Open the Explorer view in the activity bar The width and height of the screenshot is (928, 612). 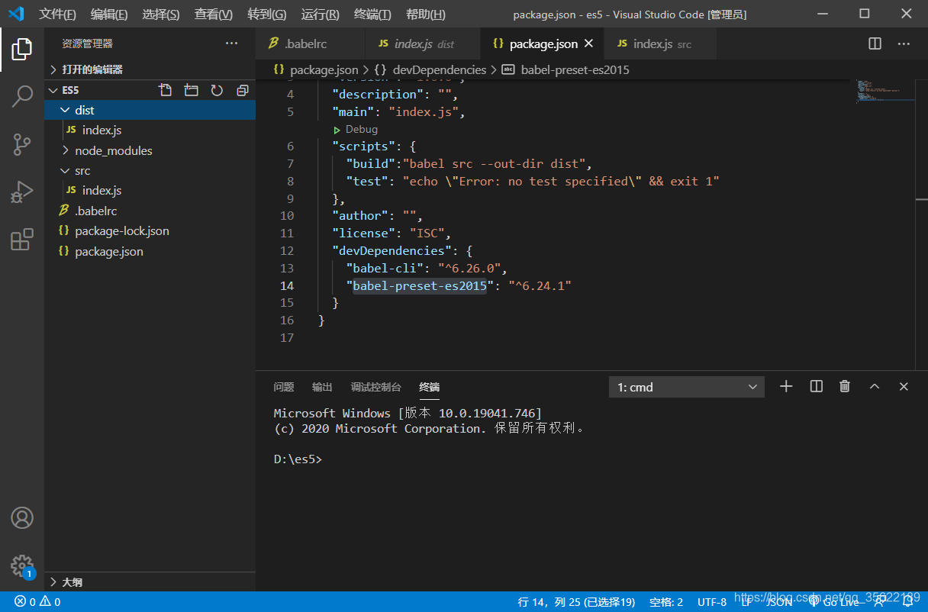22,49
